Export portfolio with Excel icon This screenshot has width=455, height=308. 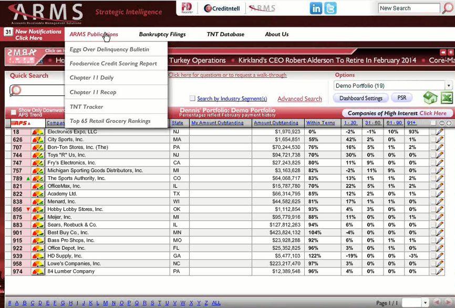tap(447, 98)
